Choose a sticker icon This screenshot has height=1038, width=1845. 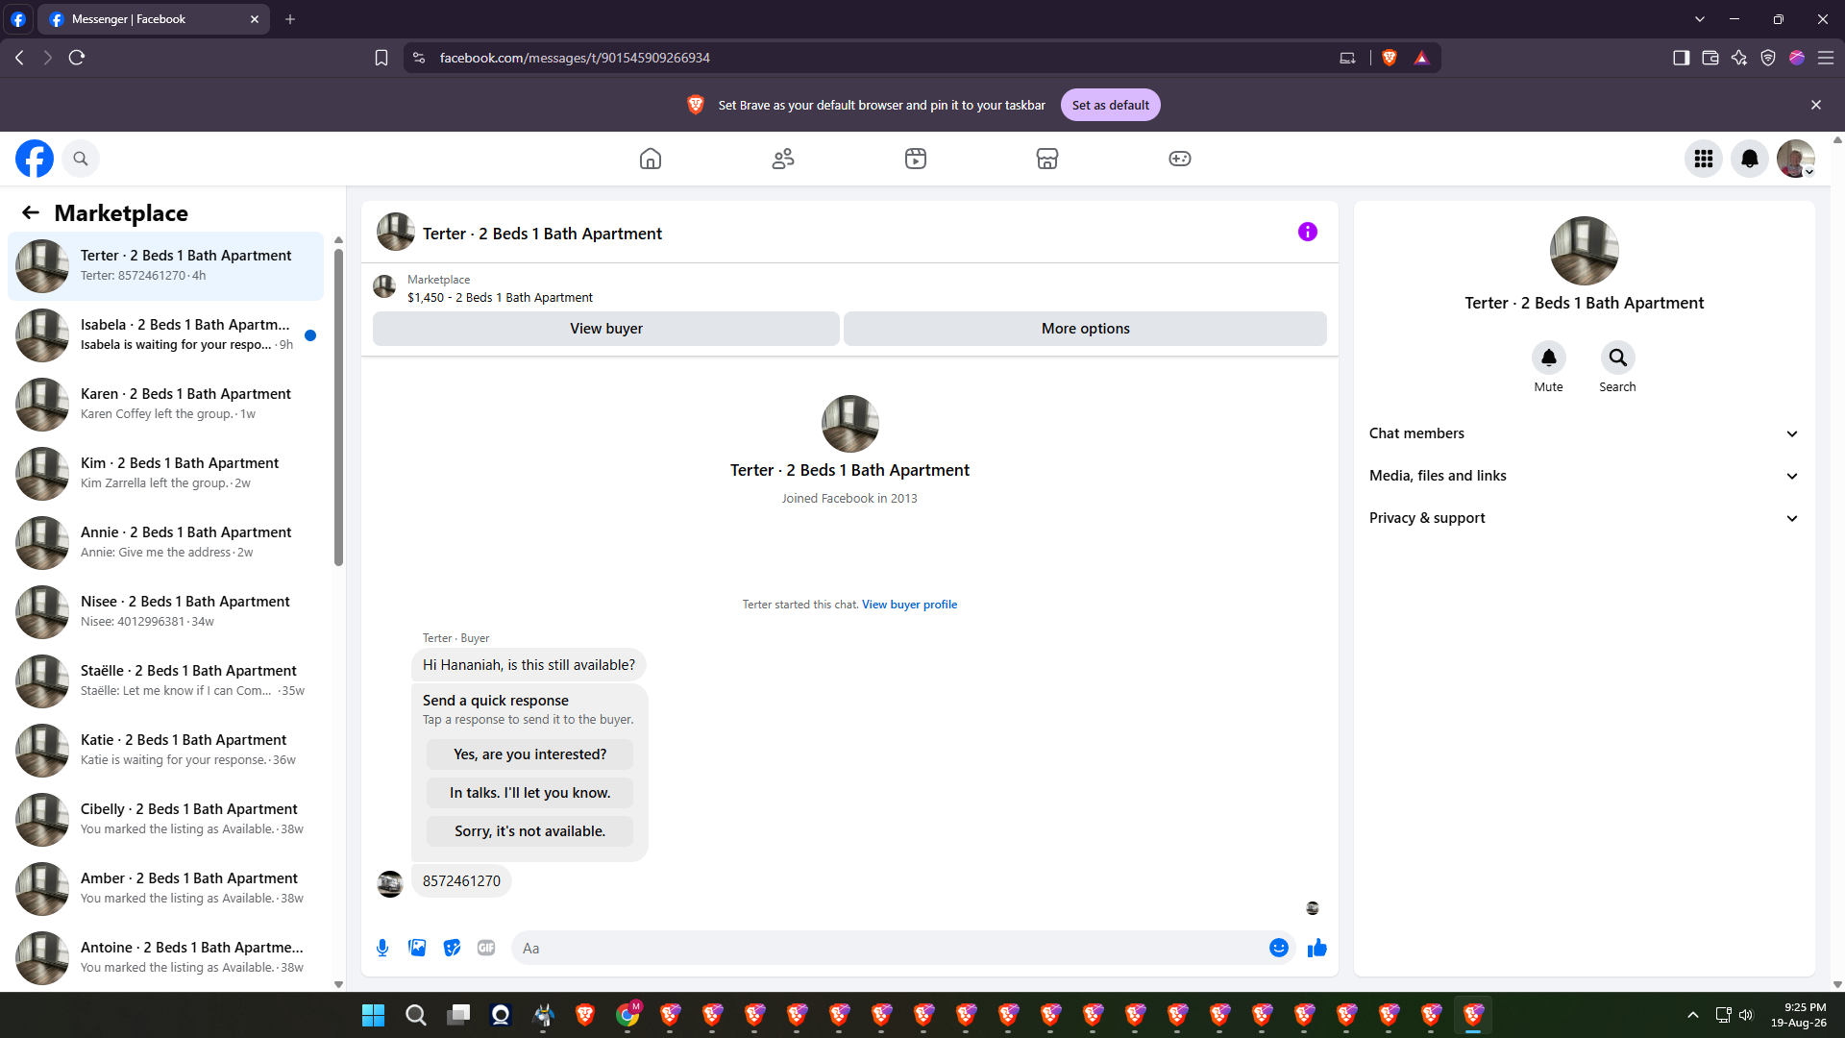point(452,948)
